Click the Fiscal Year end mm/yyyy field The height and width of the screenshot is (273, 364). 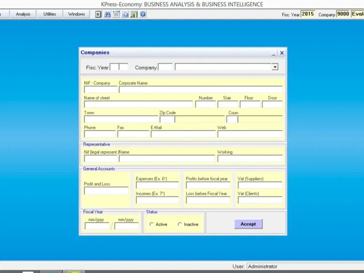click(126, 226)
